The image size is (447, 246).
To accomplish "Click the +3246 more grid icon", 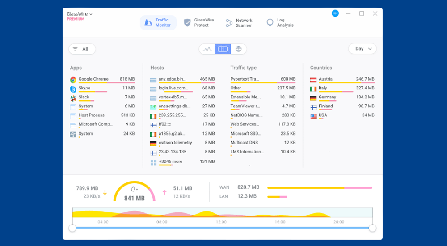I will 153,163.
